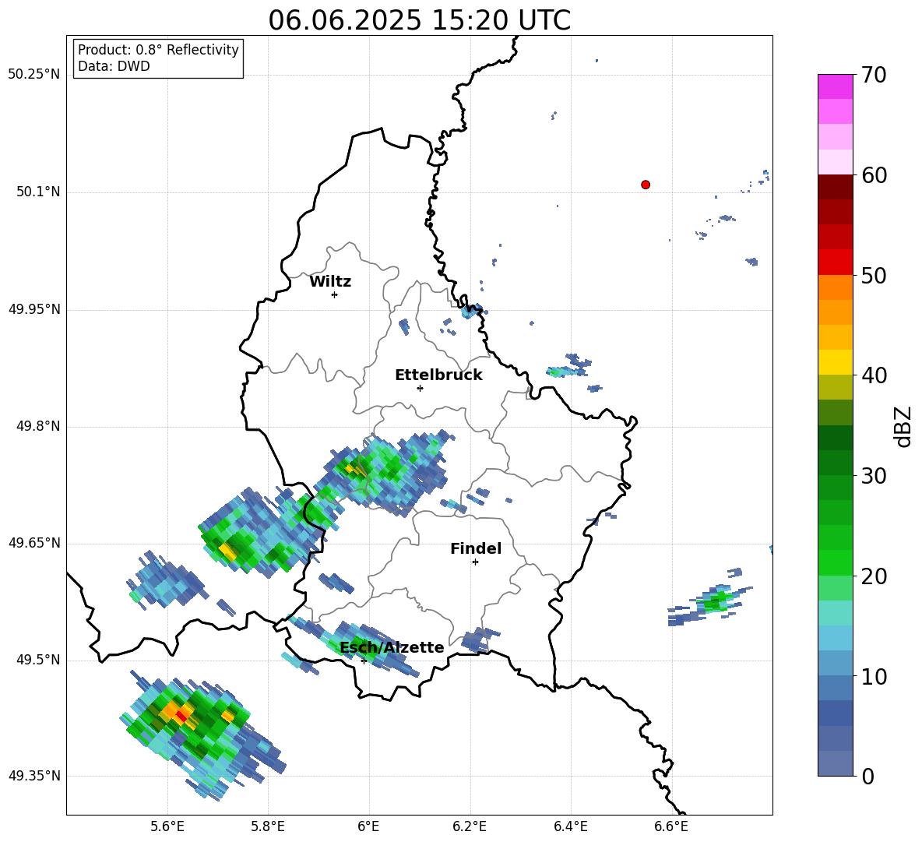Viewport: 922px width, 842px height.
Task: Click the 50.1°N latitude label
Action: 38,192
